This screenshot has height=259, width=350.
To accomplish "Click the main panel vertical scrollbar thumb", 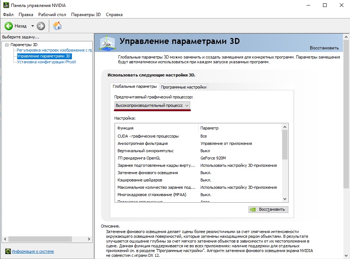I will [346, 114].
